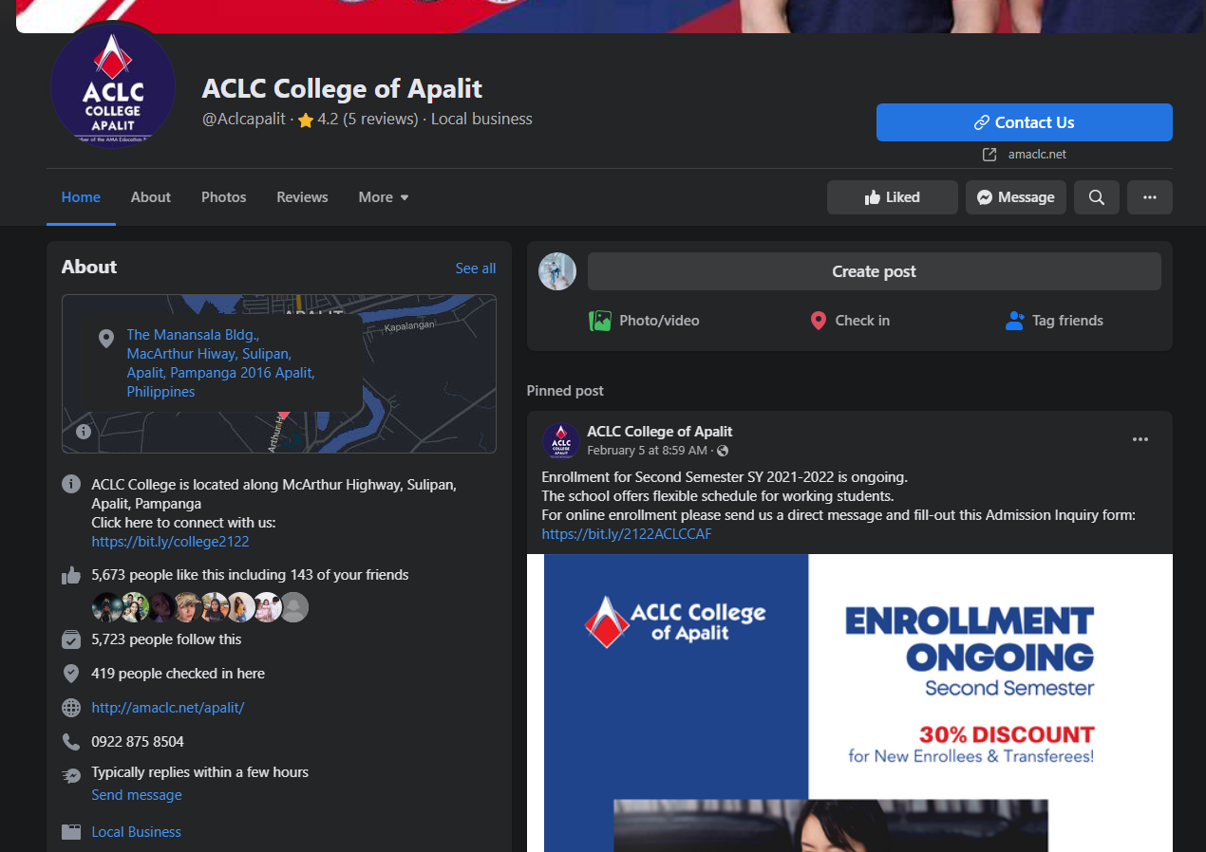Viewport: 1206px width, 852px height.
Task: Open the Photos tab
Action: click(x=223, y=197)
